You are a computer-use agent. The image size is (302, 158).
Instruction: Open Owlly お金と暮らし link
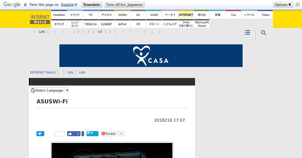pyautogui.click(x=186, y=24)
